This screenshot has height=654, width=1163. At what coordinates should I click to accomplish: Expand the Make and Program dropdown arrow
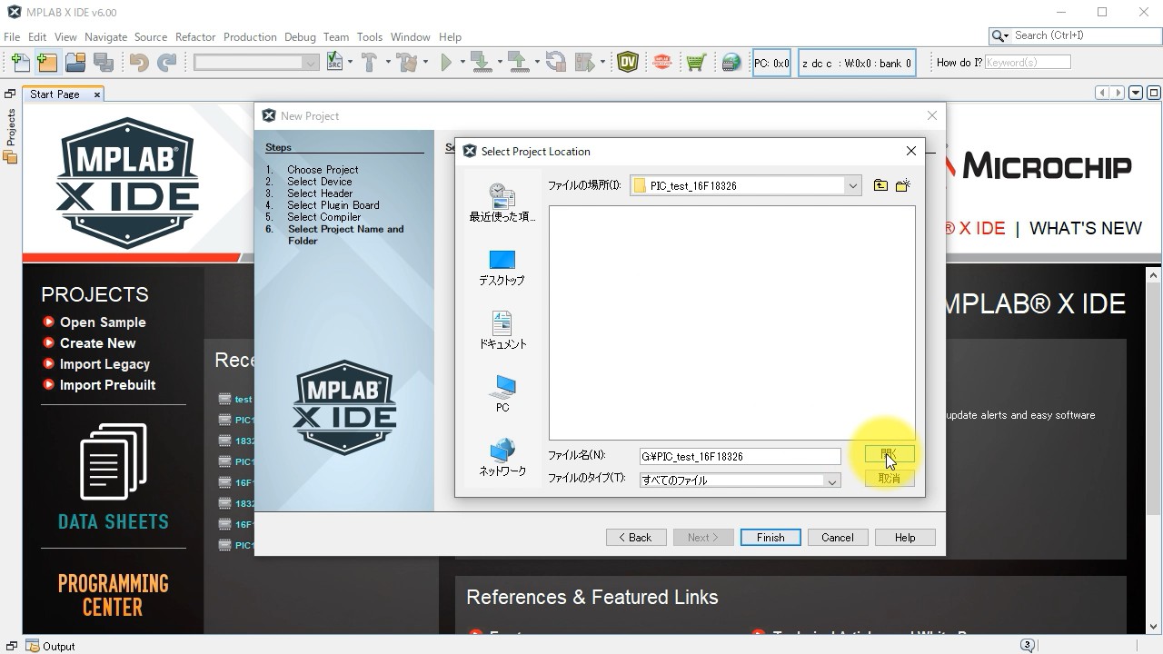[500, 63]
